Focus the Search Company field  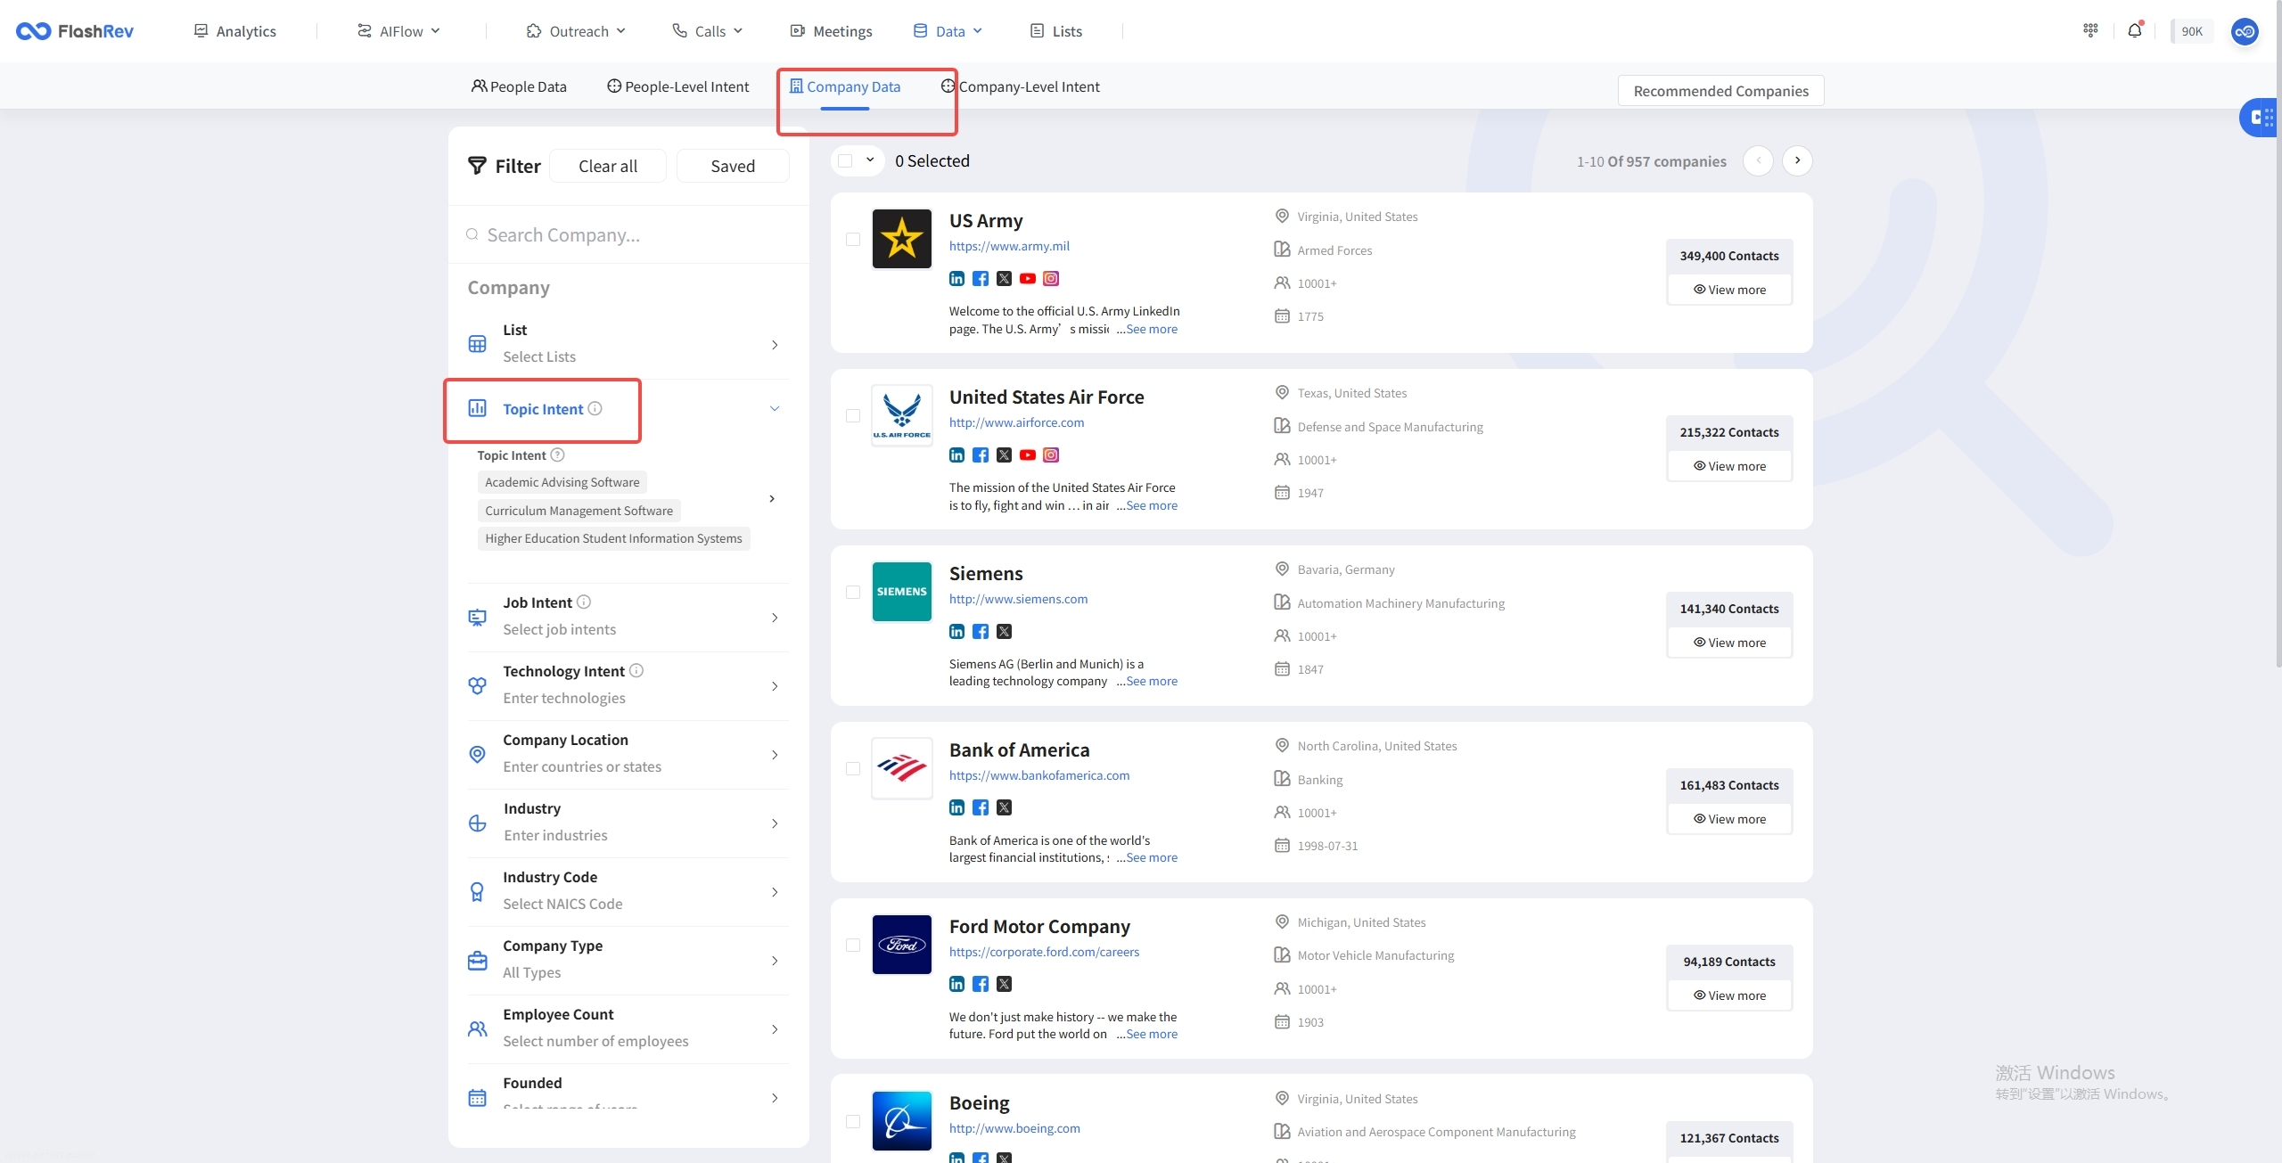tap(628, 235)
